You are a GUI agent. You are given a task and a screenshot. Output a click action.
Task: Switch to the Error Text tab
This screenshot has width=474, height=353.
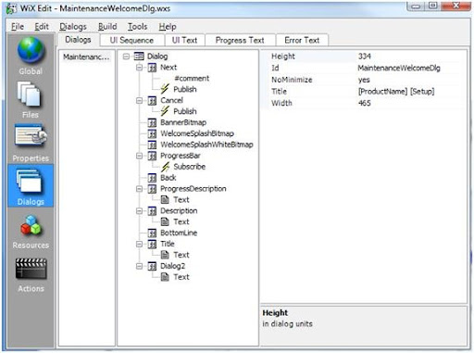pyautogui.click(x=302, y=40)
